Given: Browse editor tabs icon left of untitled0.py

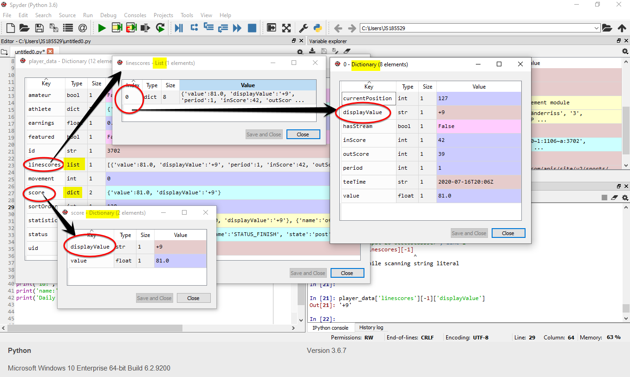Looking at the screenshot, I should [x=4, y=51].
